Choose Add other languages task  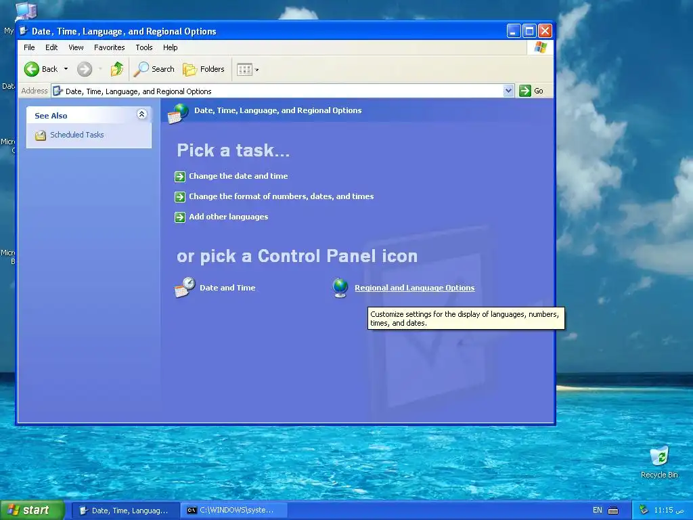[229, 217]
